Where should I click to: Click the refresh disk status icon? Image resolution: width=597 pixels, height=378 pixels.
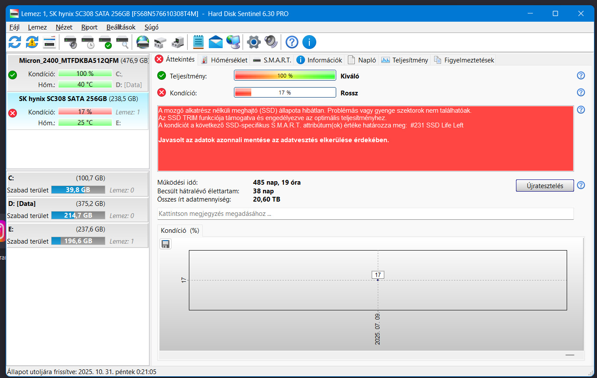[15, 42]
